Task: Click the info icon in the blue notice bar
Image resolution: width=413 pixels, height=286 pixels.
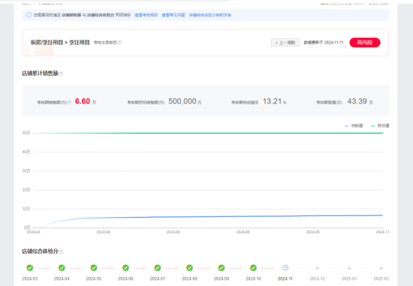Action: pyautogui.click(x=29, y=15)
